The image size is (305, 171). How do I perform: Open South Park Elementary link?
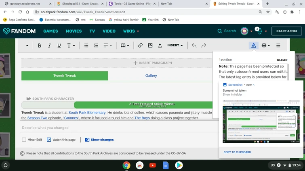click(x=87, y=113)
